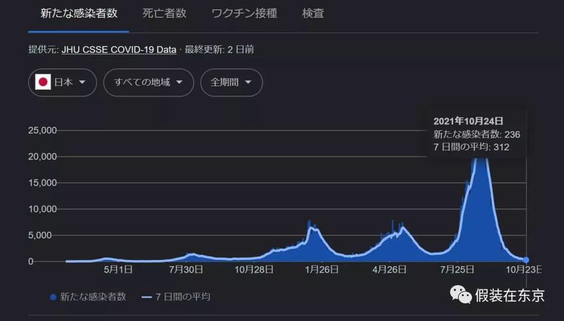The height and width of the screenshot is (321, 564).
Task: Click the 7 日間の平均 legend line
Action: click(x=146, y=297)
